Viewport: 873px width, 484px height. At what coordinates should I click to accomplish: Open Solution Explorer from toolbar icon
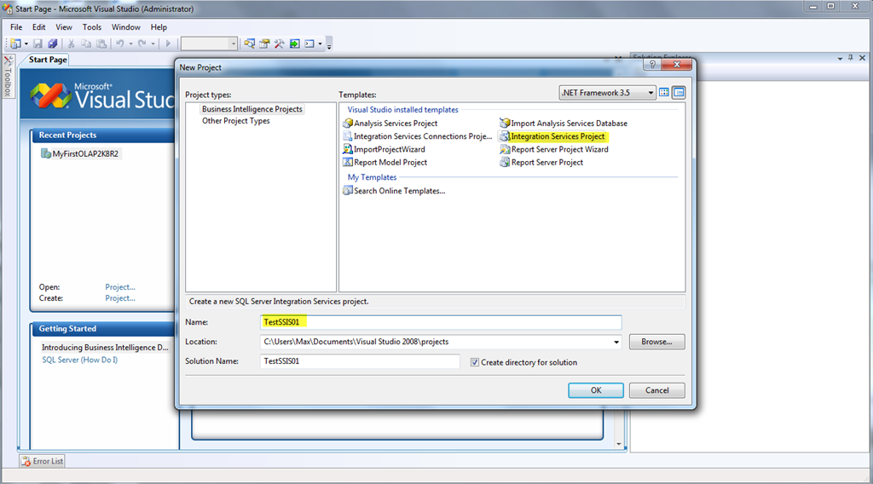tap(249, 43)
